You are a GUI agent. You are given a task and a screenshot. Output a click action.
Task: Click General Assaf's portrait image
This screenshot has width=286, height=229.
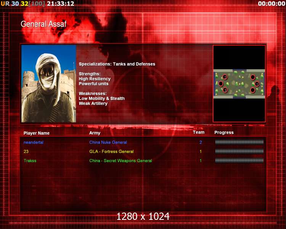[x=49, y=84]
